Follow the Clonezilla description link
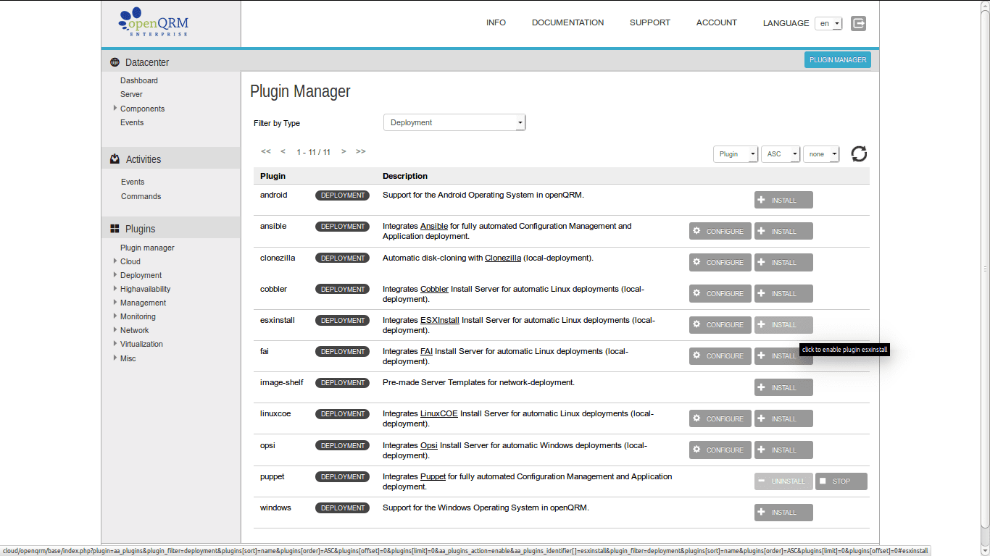Viewport: 990px width, 556px height. pyautogui.click(x=503, y=258)
